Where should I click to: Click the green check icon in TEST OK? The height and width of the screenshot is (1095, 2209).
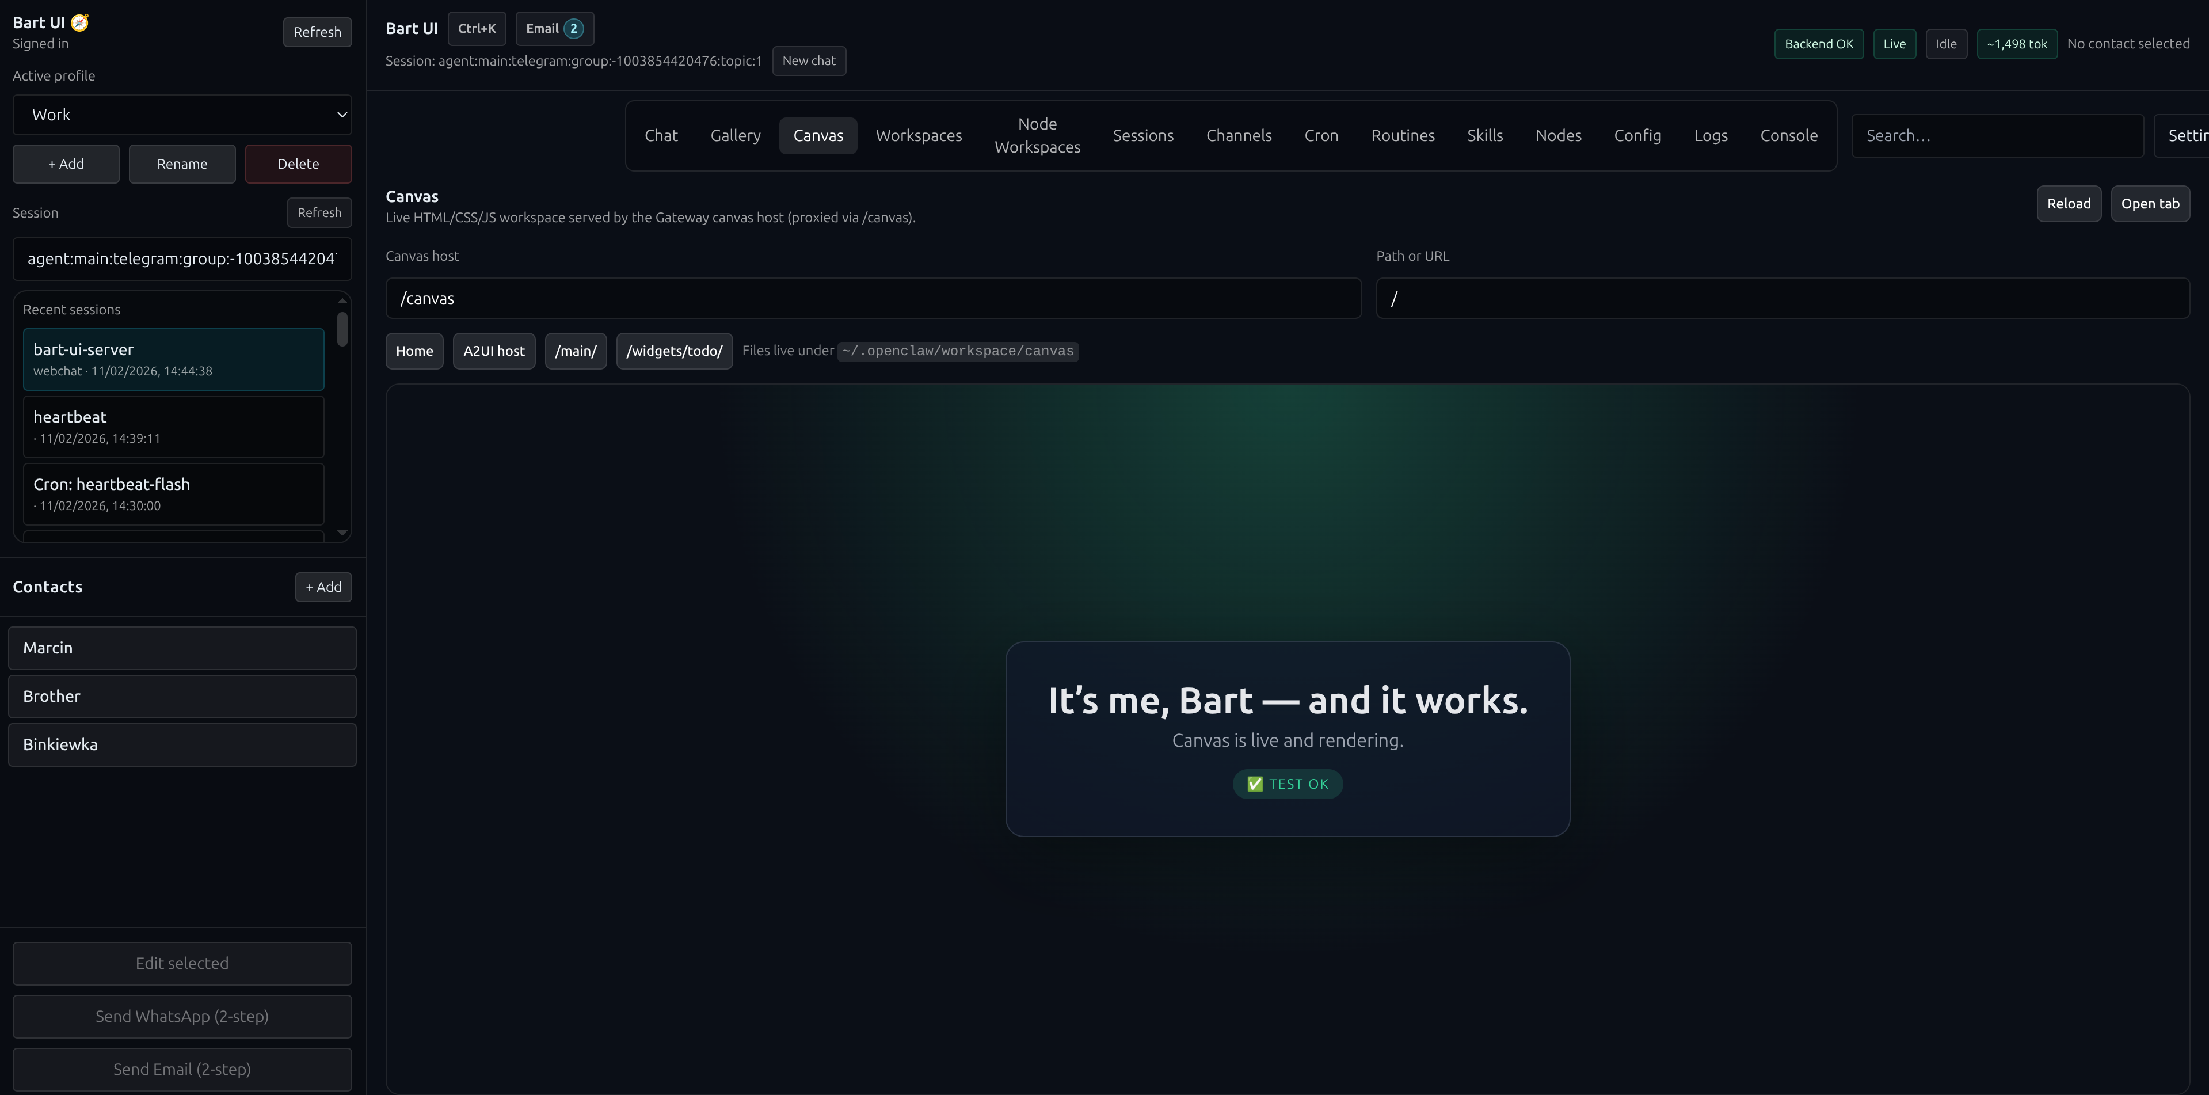tap(1255, 785)
